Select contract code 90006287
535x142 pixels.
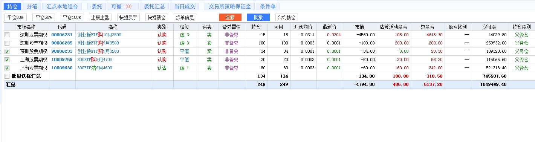(62, 35)
